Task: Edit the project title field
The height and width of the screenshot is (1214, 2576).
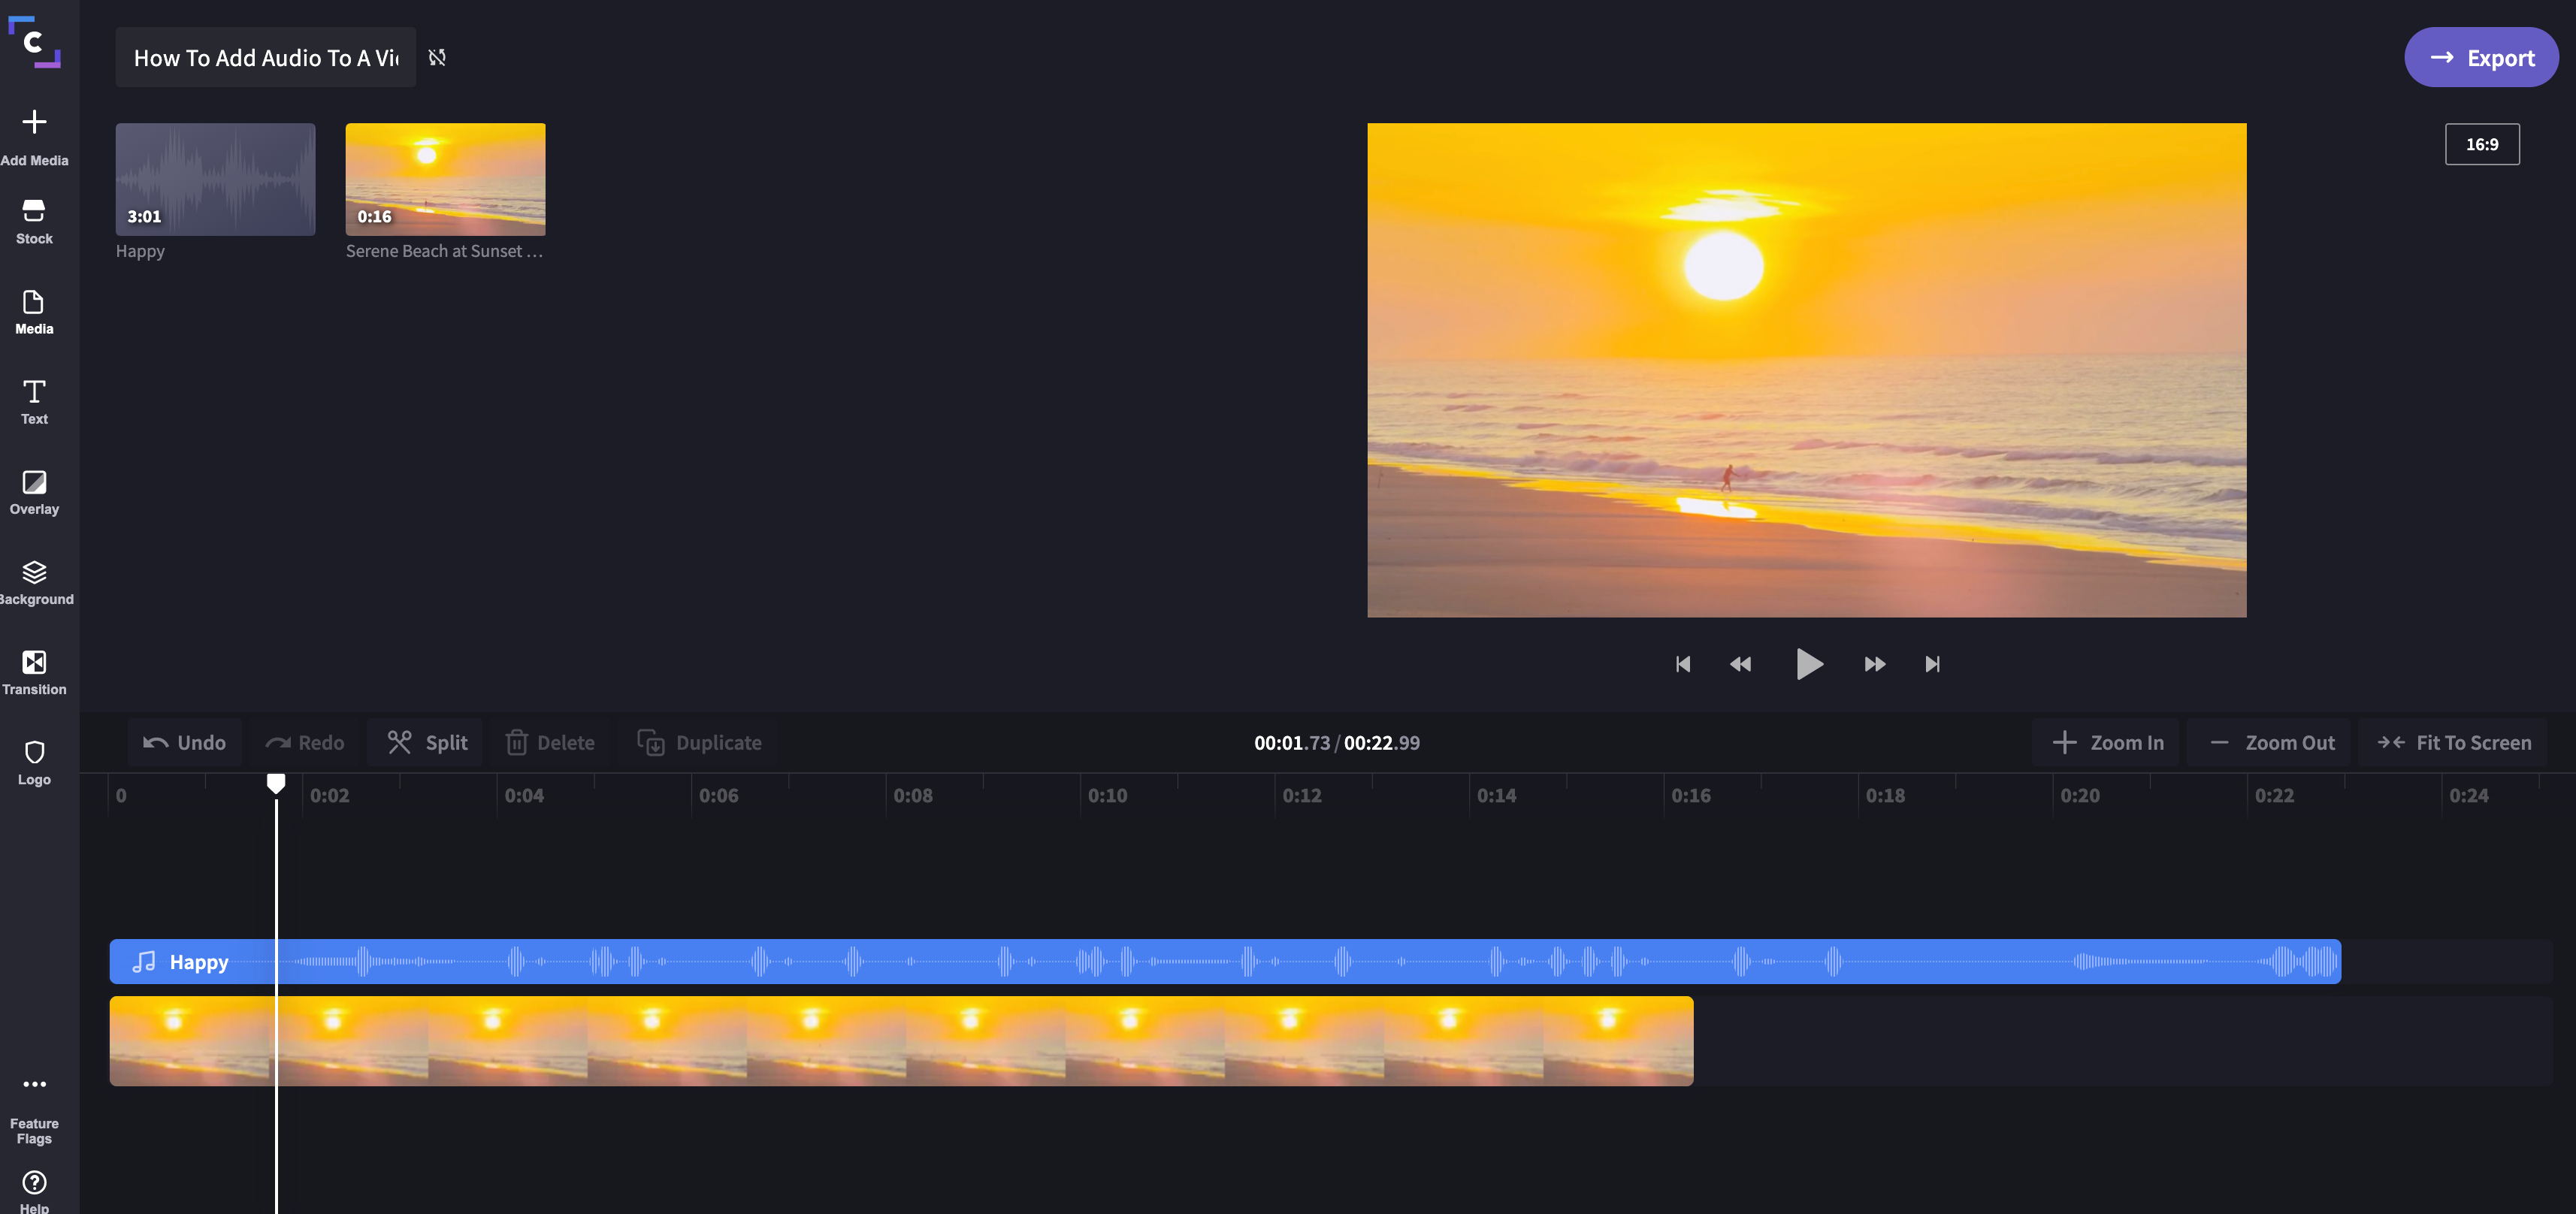Action: point(266,57)
